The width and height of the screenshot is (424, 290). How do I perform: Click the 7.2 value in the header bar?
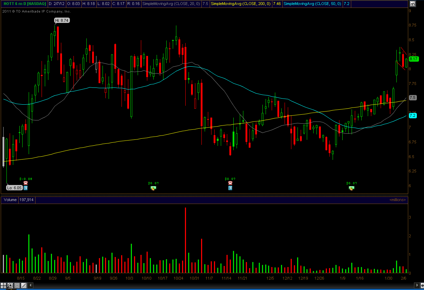point(346,4)
